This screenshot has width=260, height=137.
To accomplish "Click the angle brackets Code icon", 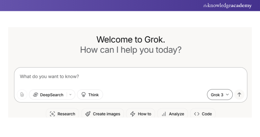I will (197, 114).
